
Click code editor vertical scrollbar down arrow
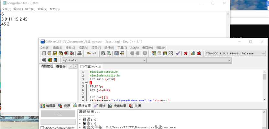pyautogui.click(x=264, y=99)
